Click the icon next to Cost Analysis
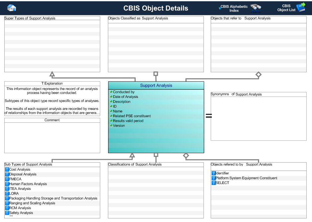This screenshot has height=222, width=312. click(7, 169)
